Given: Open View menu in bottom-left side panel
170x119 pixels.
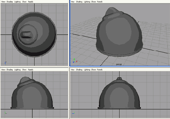Looking at the screenshot, I should 3,70.
